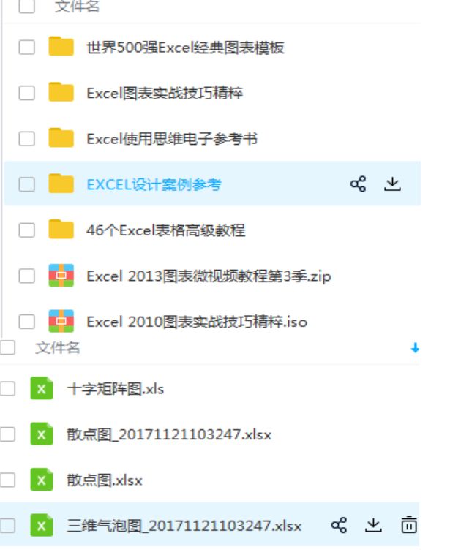Toggle sort order with blue arrow
Viewport: 450px width, 555px height.
(415, 348)
